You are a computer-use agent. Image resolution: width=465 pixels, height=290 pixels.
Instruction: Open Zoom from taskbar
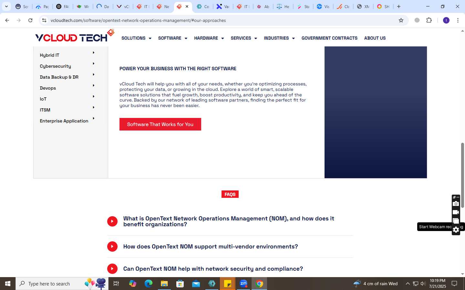tap(243, 284)
